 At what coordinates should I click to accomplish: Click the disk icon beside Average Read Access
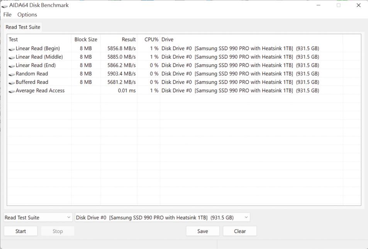pyautogui.click(x=12, y=91)
